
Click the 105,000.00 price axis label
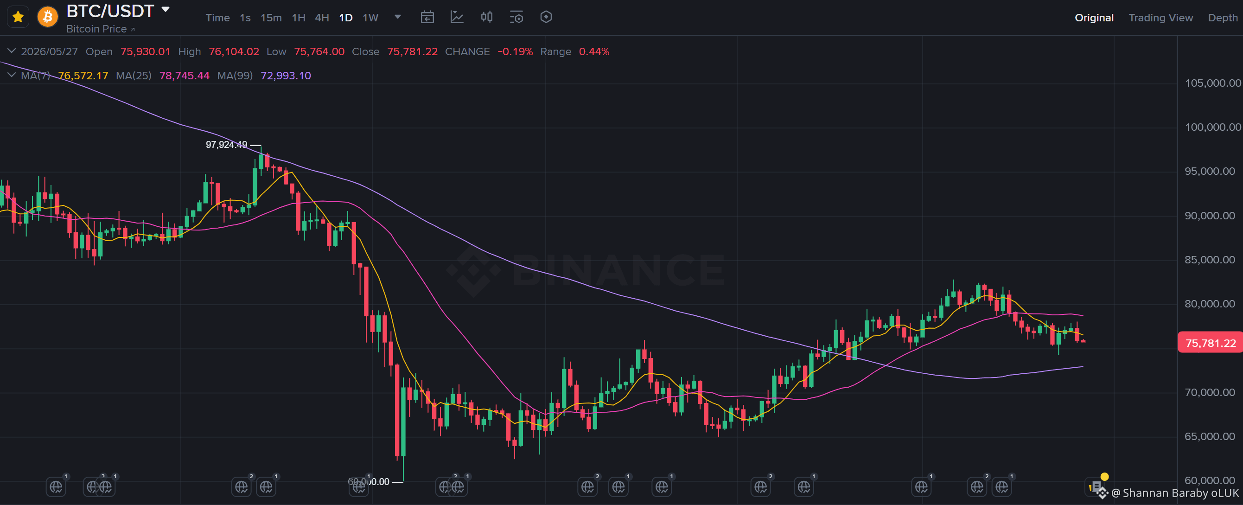coord(1212,83)
